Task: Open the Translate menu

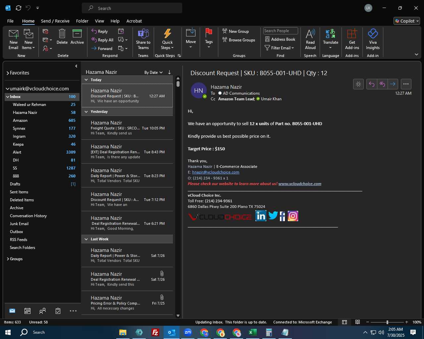Action: pos(331,39)
